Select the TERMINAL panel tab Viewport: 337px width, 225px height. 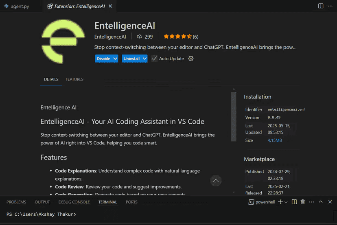[108, 202]
